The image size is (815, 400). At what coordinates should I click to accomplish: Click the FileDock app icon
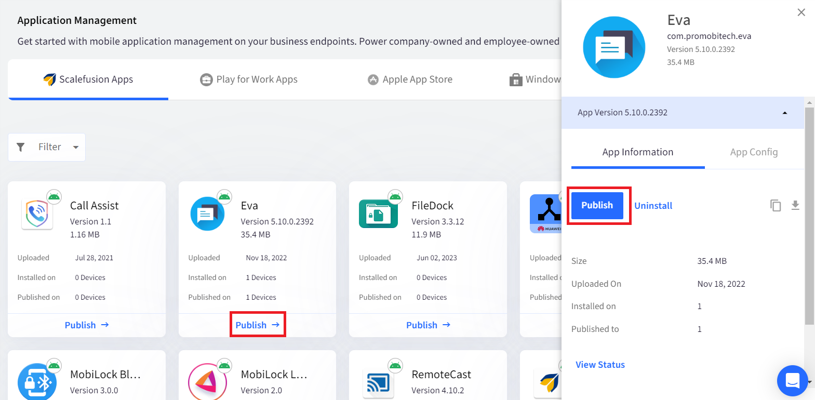click(378, 214)
